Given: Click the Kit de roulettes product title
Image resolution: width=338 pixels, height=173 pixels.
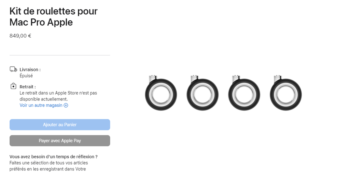Looking at the screenshot, I should point(53,17).
